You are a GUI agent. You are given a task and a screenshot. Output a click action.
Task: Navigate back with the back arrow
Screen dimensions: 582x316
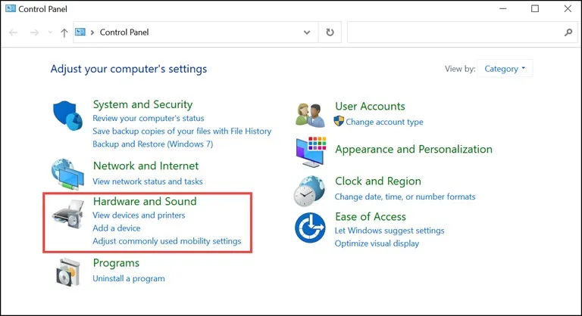[14, 33]
